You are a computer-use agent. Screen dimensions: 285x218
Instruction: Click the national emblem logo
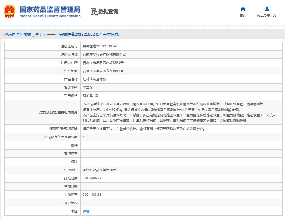[9, 11]
